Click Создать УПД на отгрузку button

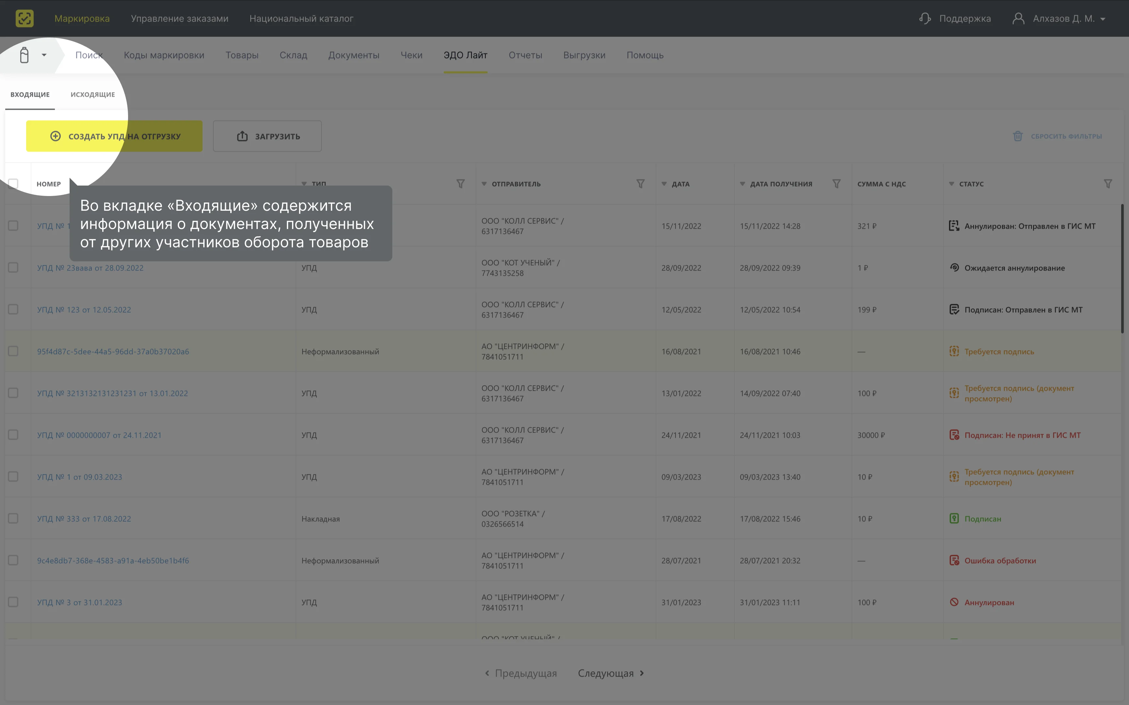pyautogui.click(x=114, y=136)
